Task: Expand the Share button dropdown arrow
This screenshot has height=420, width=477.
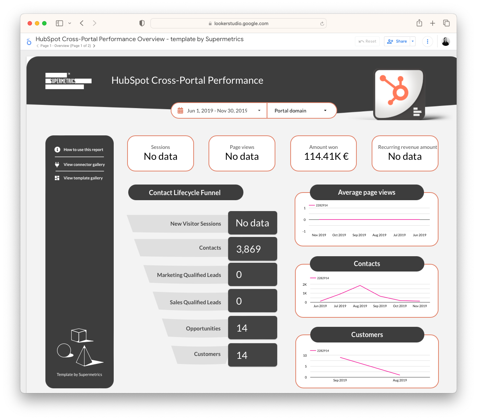Action: [x=413, y=41]
